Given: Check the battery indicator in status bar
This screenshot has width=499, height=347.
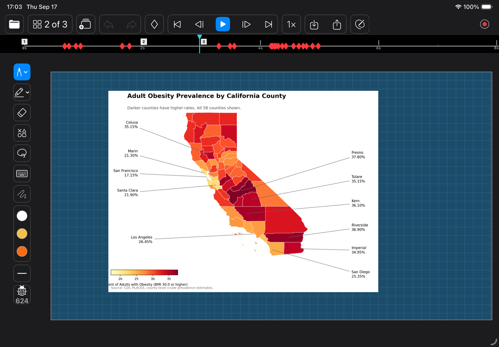Looking at the screenshot, I should pos(487,7).
